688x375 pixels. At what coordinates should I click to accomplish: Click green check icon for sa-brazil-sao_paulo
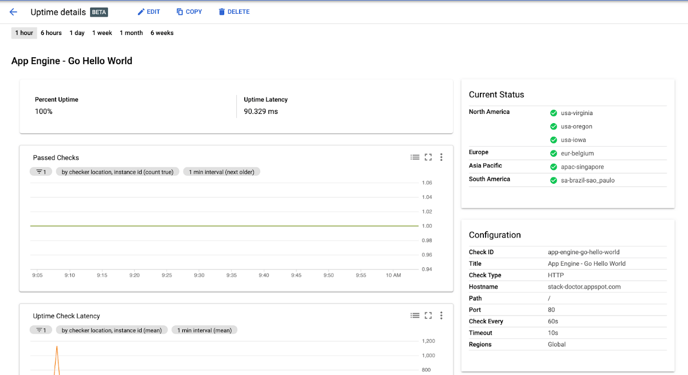553,180
